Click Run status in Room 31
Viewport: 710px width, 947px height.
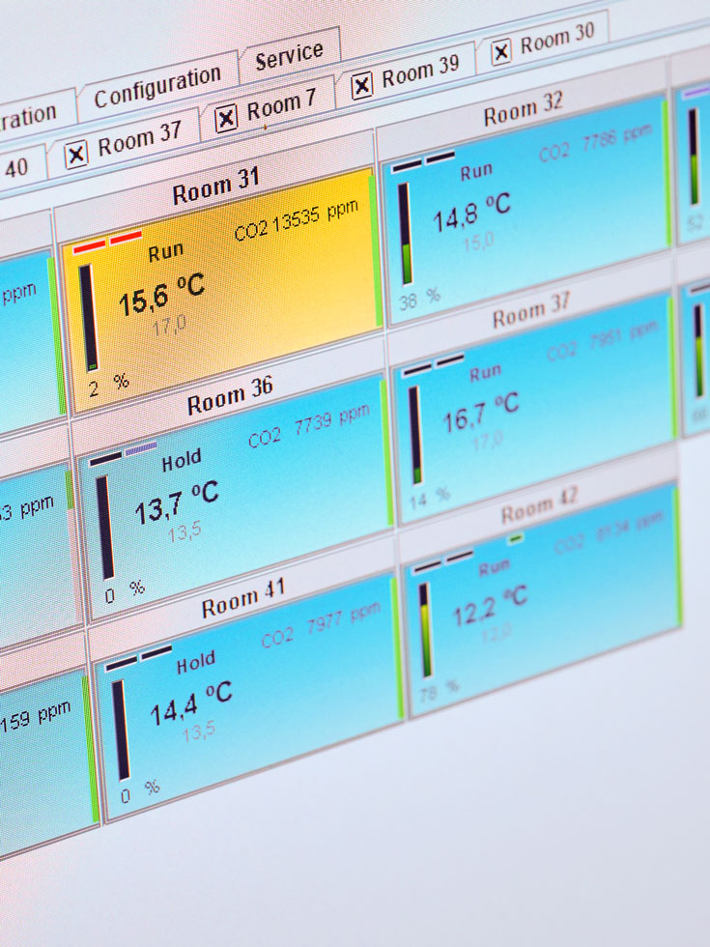coord(165,252)
